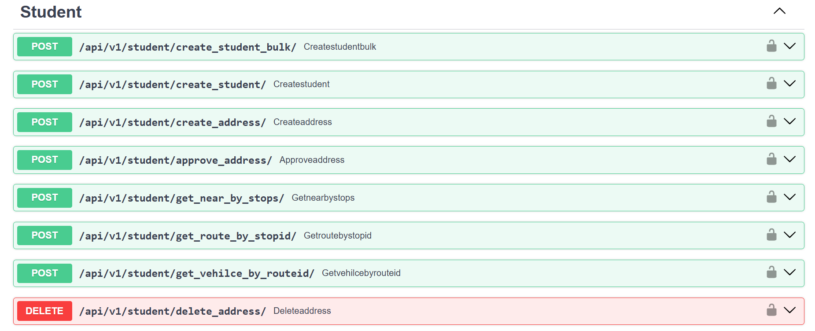815x331 pixels.
Task: Click the padlock next to get_route_by_stopid
Action: [x=771, y=235]
